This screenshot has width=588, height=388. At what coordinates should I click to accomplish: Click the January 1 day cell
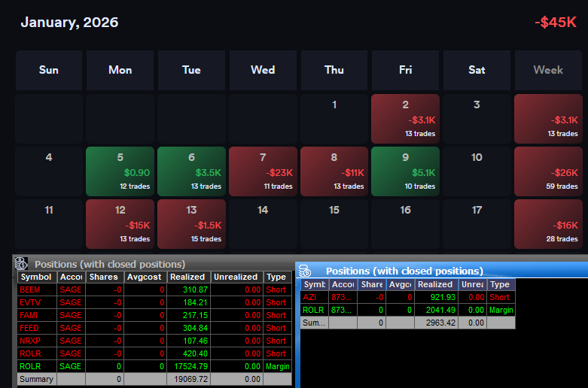tap(334, 119)
